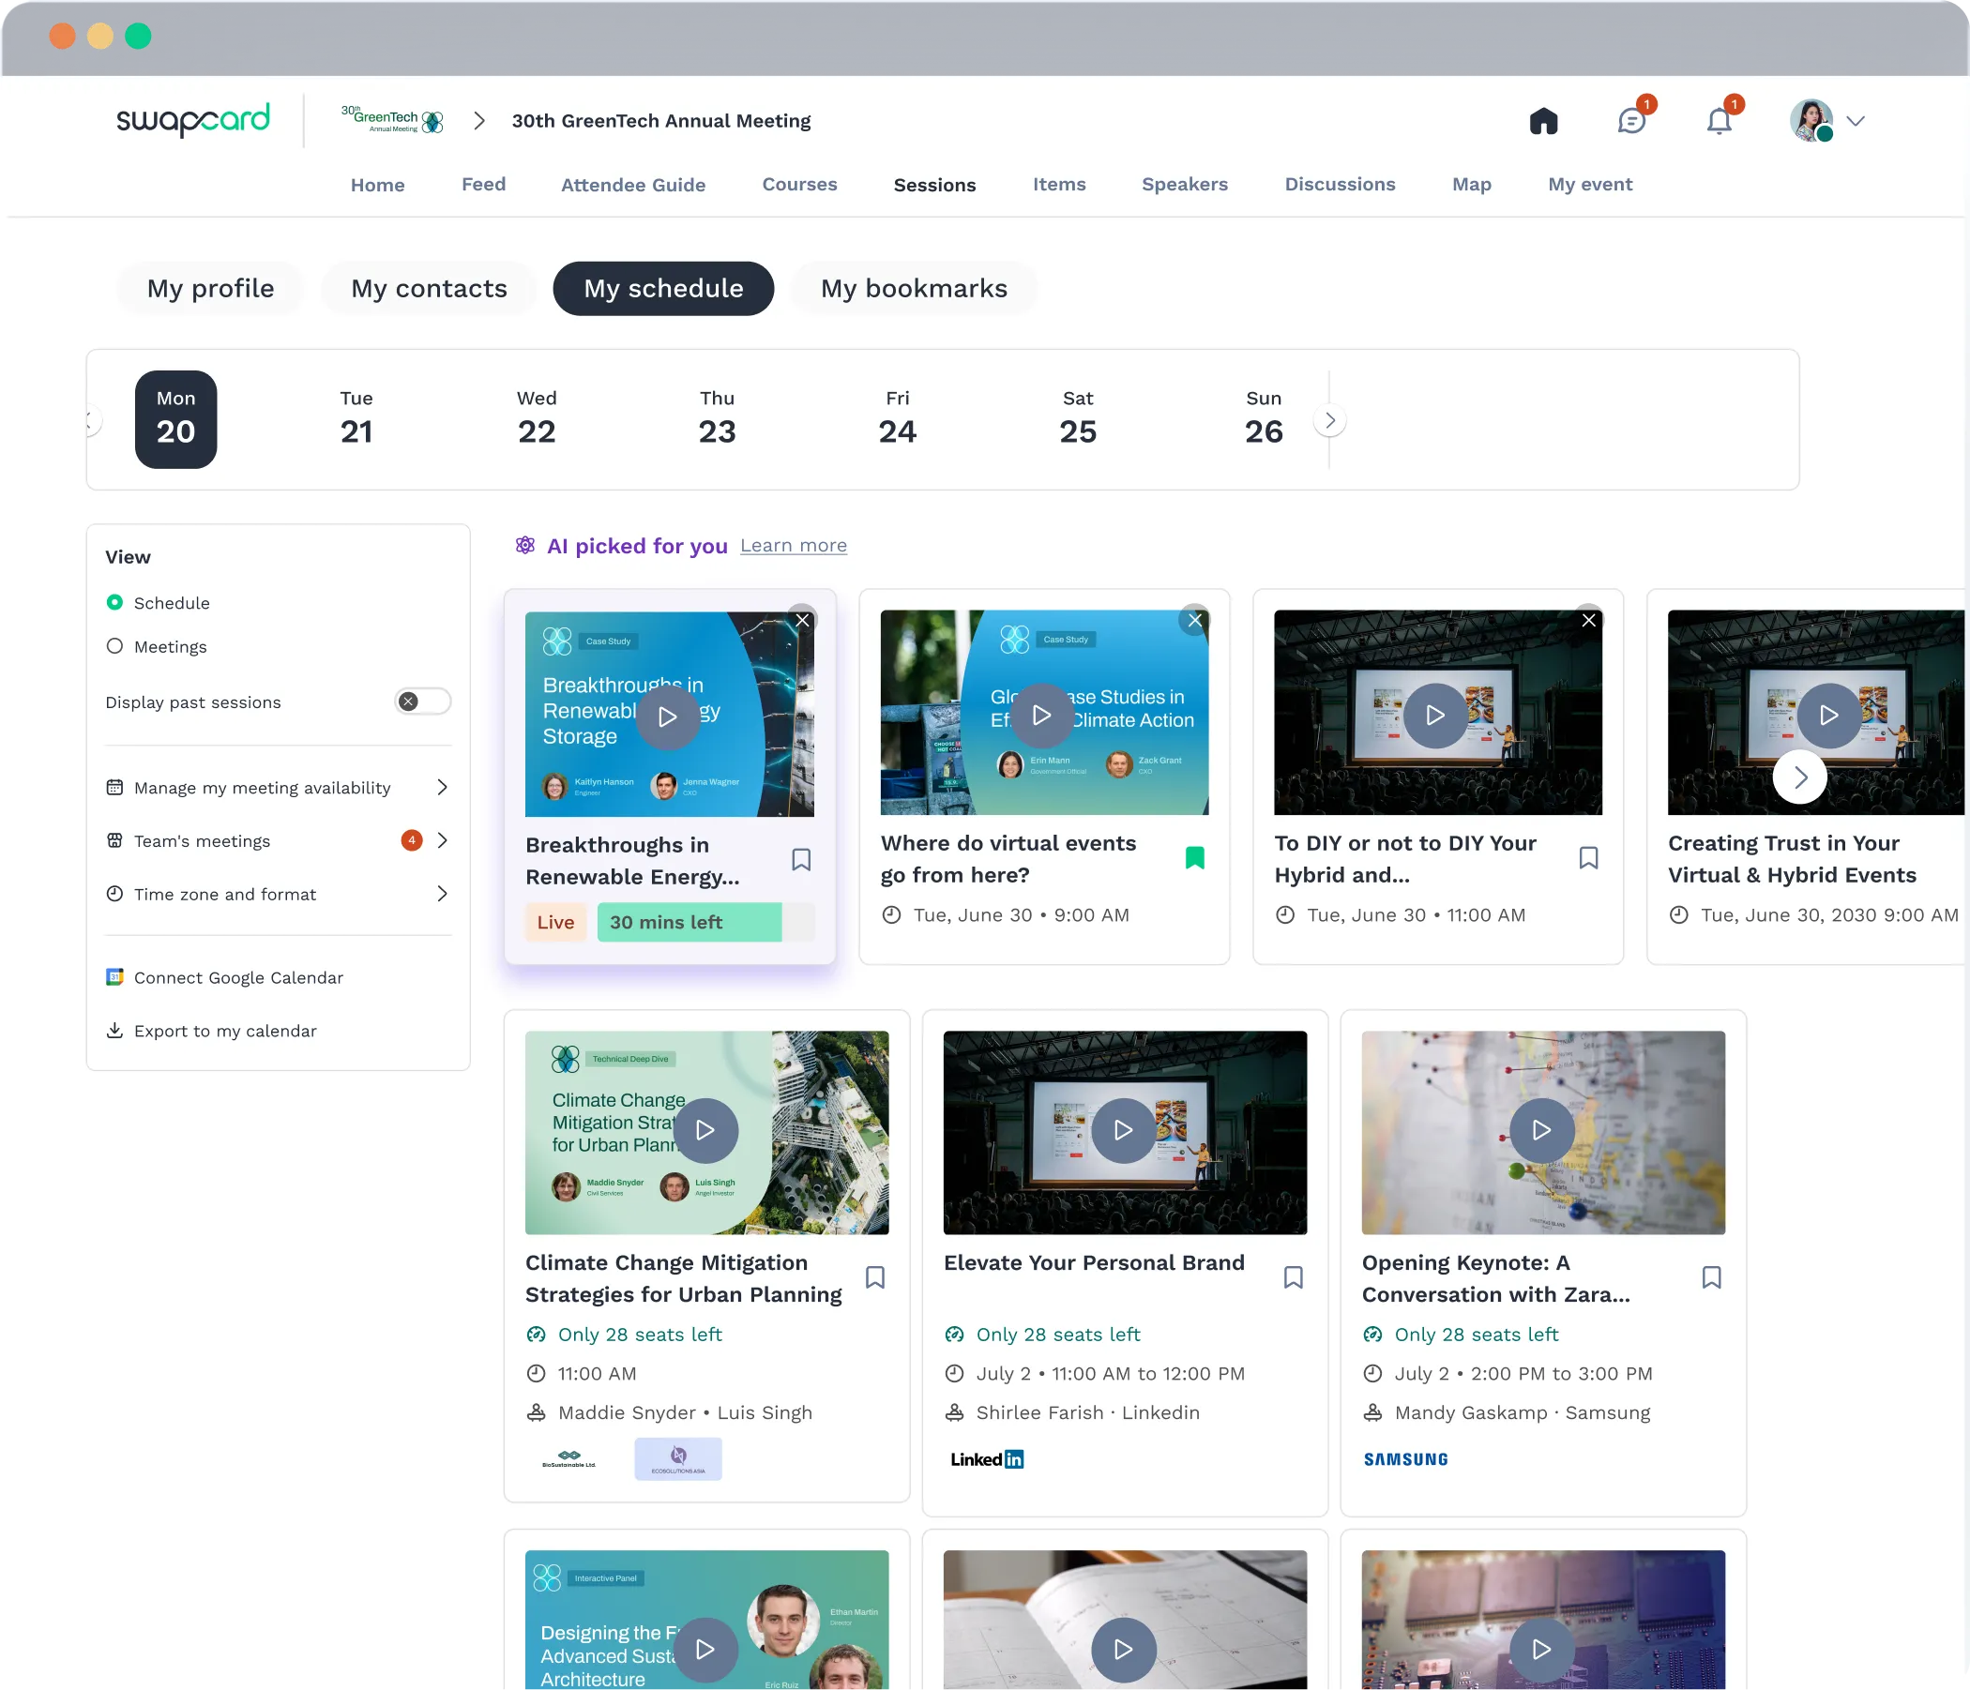Image resolution: width=1970 pixels, height=1690 pixels.
Task: Play the To DIY or not video
Action: [x=1435, y=715]
